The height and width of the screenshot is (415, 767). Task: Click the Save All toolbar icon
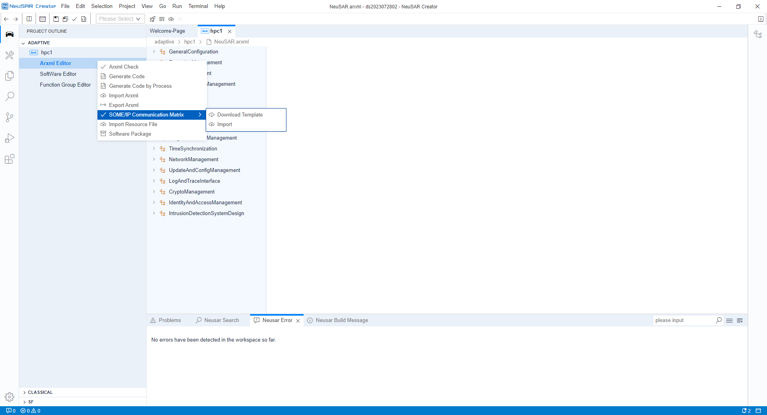tap(65, 19)
